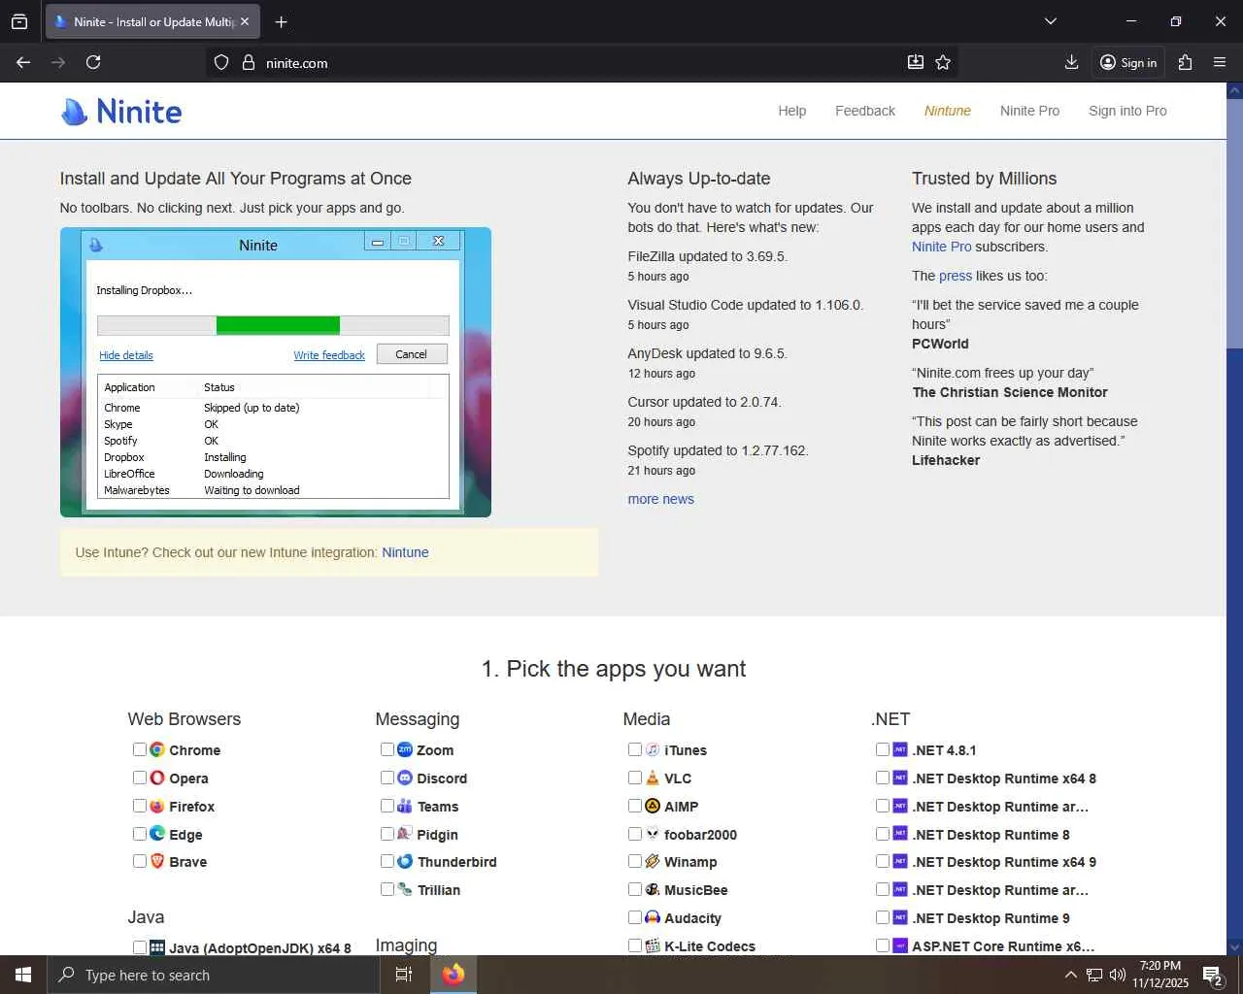Click the network icon in system tray

[x=1094, y=975]
